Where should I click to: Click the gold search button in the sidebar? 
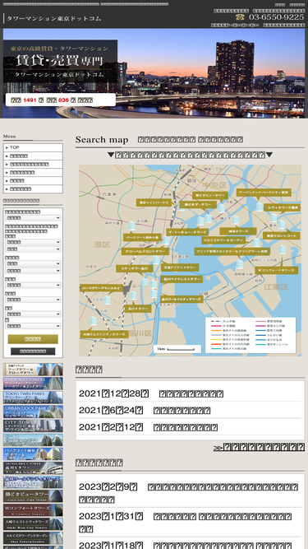tap(33, 339)
